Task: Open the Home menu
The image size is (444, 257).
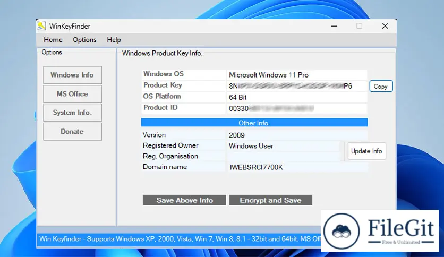Action: point(53,40)
